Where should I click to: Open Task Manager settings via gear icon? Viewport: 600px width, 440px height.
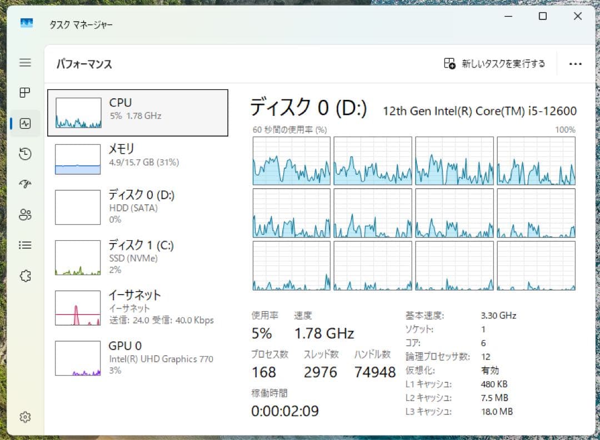tap(25, 417)
